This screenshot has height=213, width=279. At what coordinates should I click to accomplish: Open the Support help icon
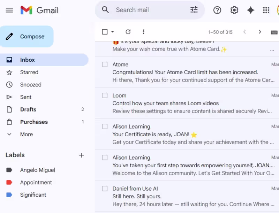click(x=217, y=10)
